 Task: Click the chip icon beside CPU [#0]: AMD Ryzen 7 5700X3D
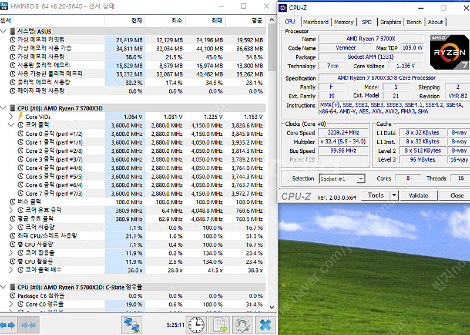click(x=12, y=108)
